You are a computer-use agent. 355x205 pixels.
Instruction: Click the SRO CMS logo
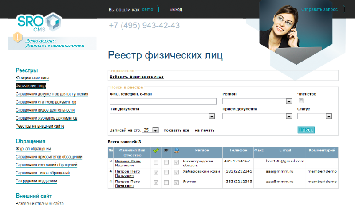coord(39,22)
